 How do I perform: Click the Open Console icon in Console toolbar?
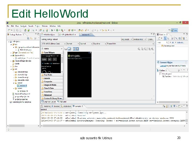pyautogui.click(x=179, y=106)
